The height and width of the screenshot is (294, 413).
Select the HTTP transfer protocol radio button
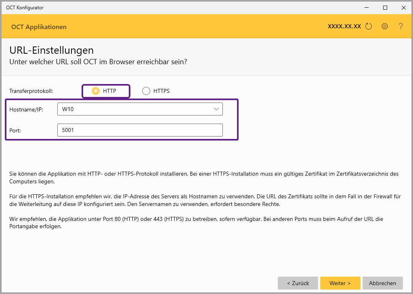pyautogui.click(x=96, y=91)
